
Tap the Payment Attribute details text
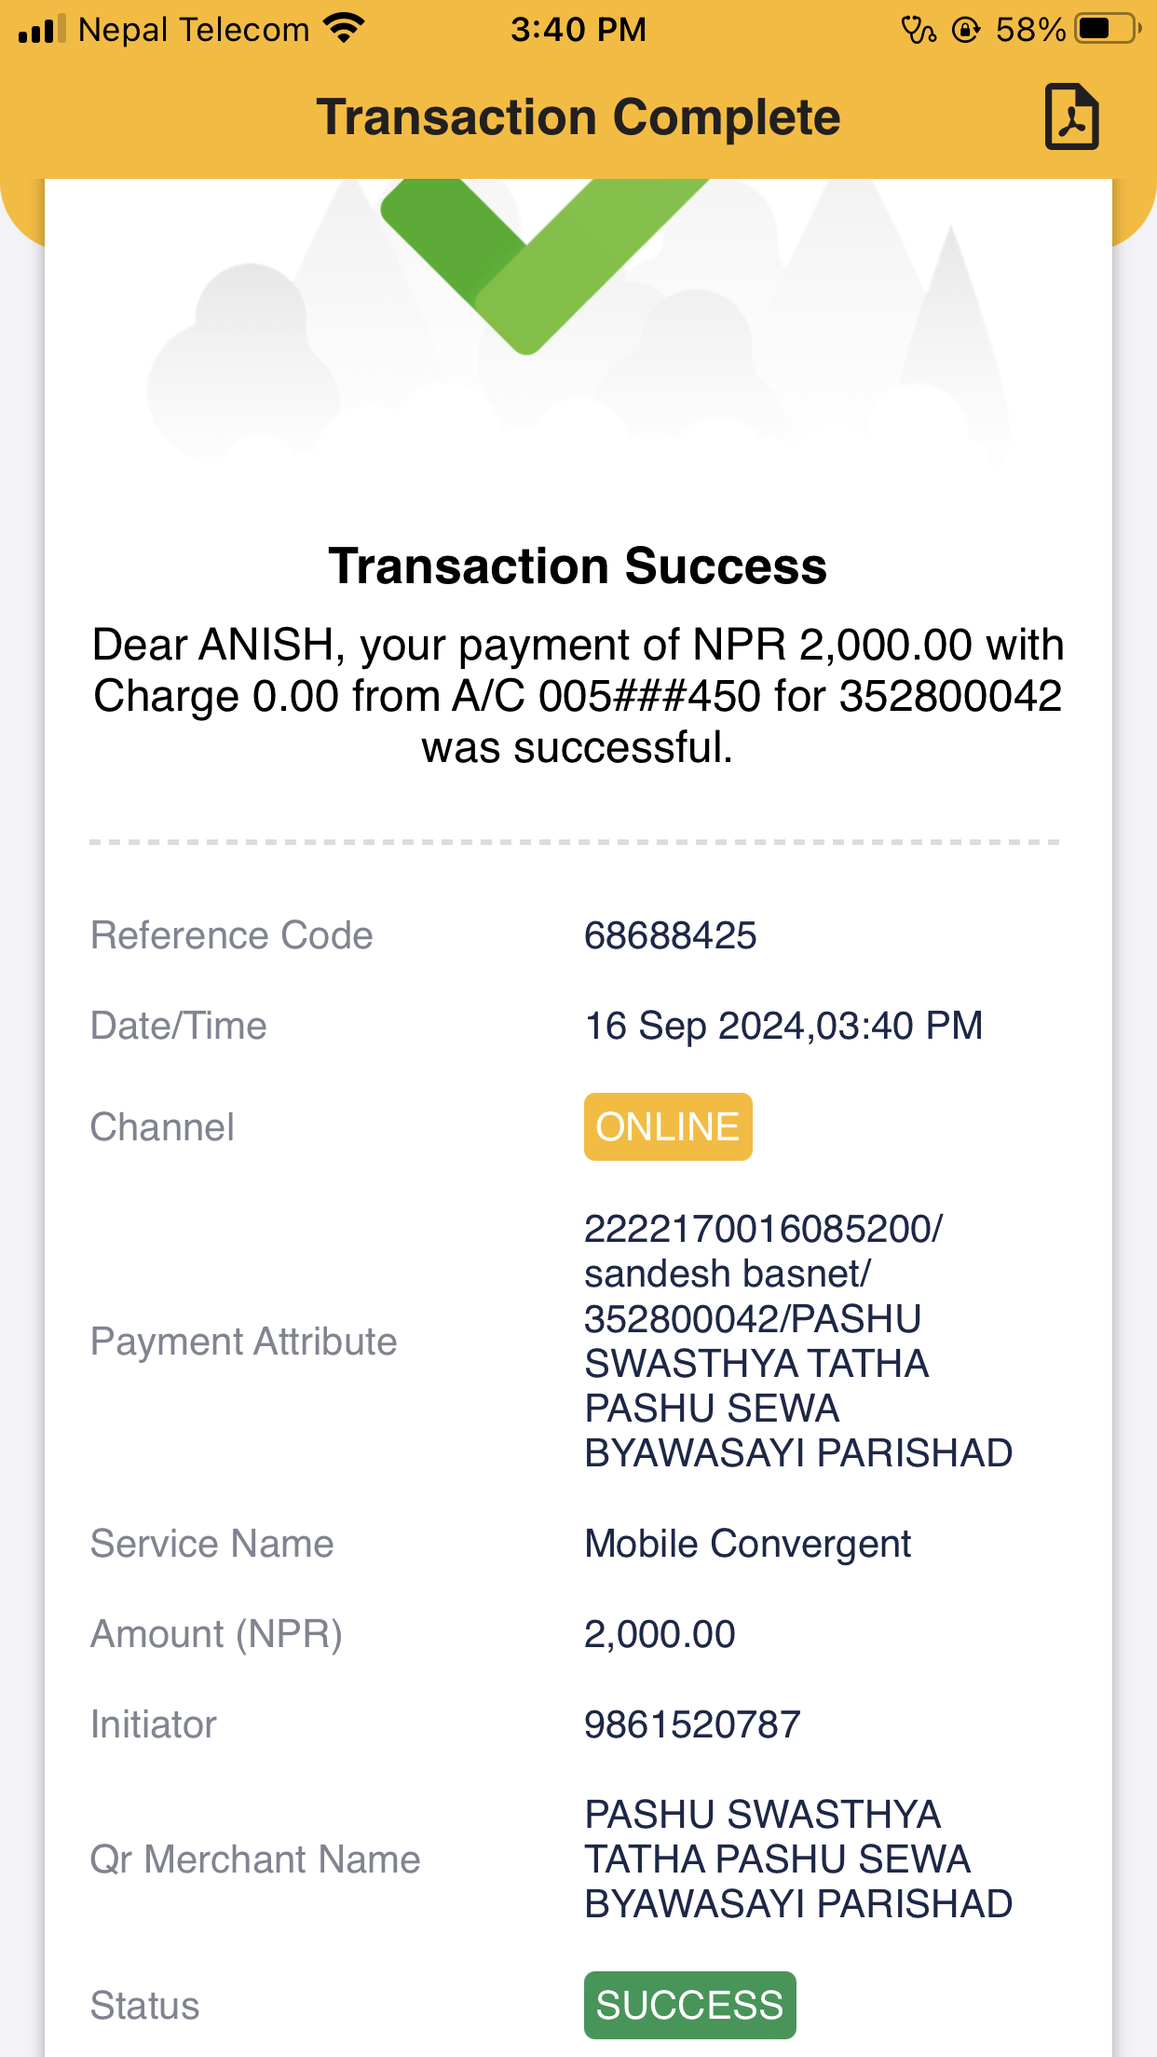click(798, 1341)
